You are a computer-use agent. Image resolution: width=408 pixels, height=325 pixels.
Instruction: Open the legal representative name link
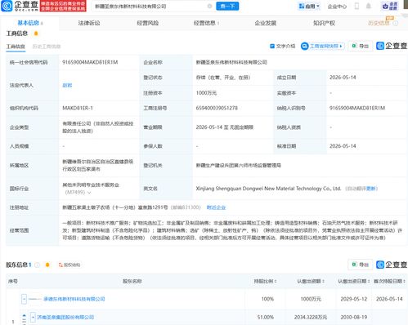click(x=67, y=85)
